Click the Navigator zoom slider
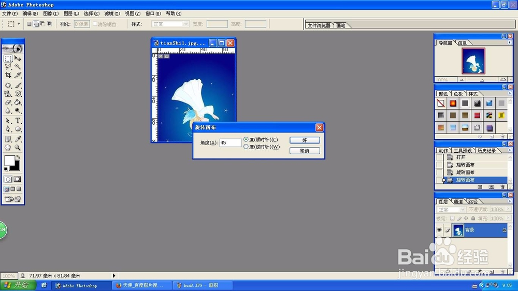Image resolution: width=518 pixels, height=291 pixels. tap(482, 80)
